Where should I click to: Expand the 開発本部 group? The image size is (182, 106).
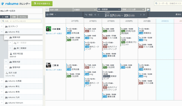click(6, 62)
